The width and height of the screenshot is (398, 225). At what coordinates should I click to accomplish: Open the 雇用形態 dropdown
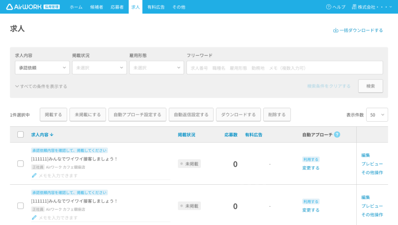157,67
